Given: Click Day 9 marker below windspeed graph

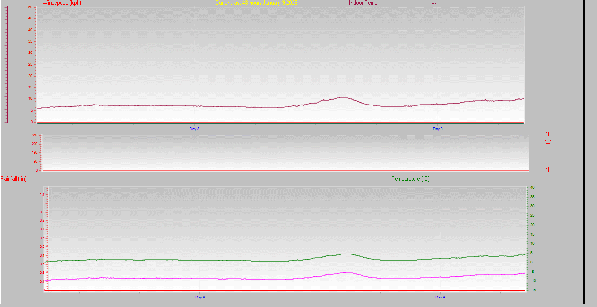Looking at the screenshot, I should pyautogui.click(x=438, y=128).
